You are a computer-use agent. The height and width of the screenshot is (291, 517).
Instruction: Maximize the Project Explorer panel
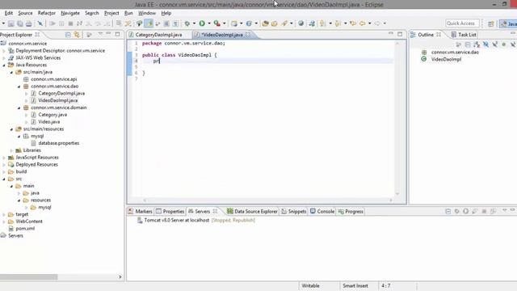tap(118, 34)
